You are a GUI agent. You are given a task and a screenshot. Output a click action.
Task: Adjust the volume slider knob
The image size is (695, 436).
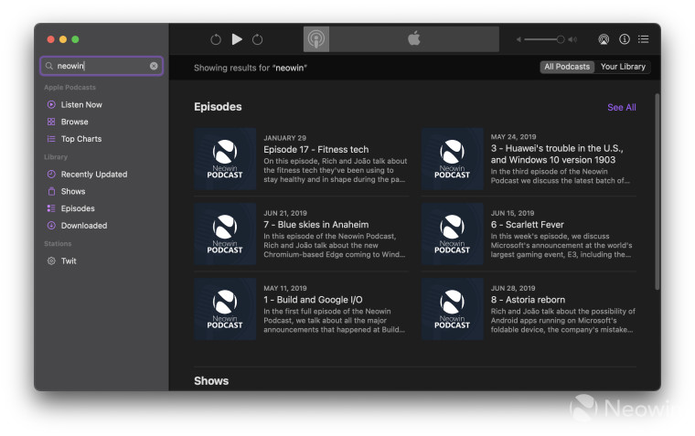click(x=561, y=39)
